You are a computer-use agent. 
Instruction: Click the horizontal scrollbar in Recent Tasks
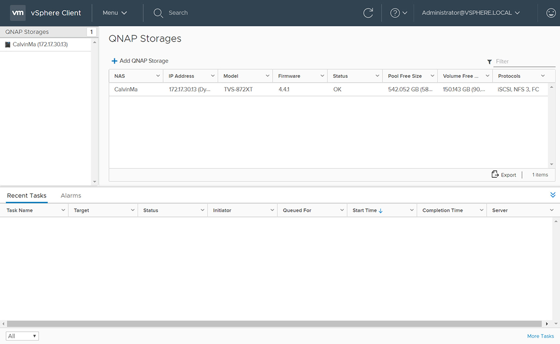[274, 324]
